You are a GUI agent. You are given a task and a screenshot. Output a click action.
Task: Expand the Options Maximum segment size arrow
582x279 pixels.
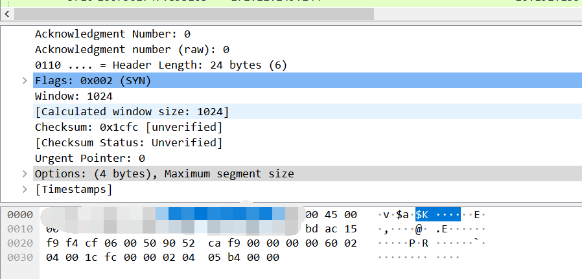tap(25, 174)
